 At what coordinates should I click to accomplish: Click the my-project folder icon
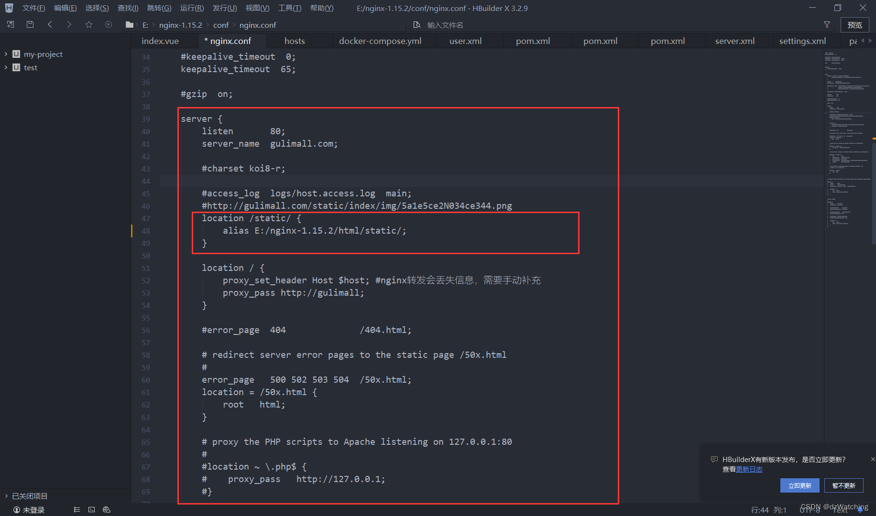coord(16,54)
